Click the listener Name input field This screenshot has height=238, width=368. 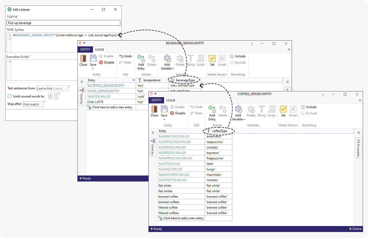pyautogui.click(x=63, y=23)
